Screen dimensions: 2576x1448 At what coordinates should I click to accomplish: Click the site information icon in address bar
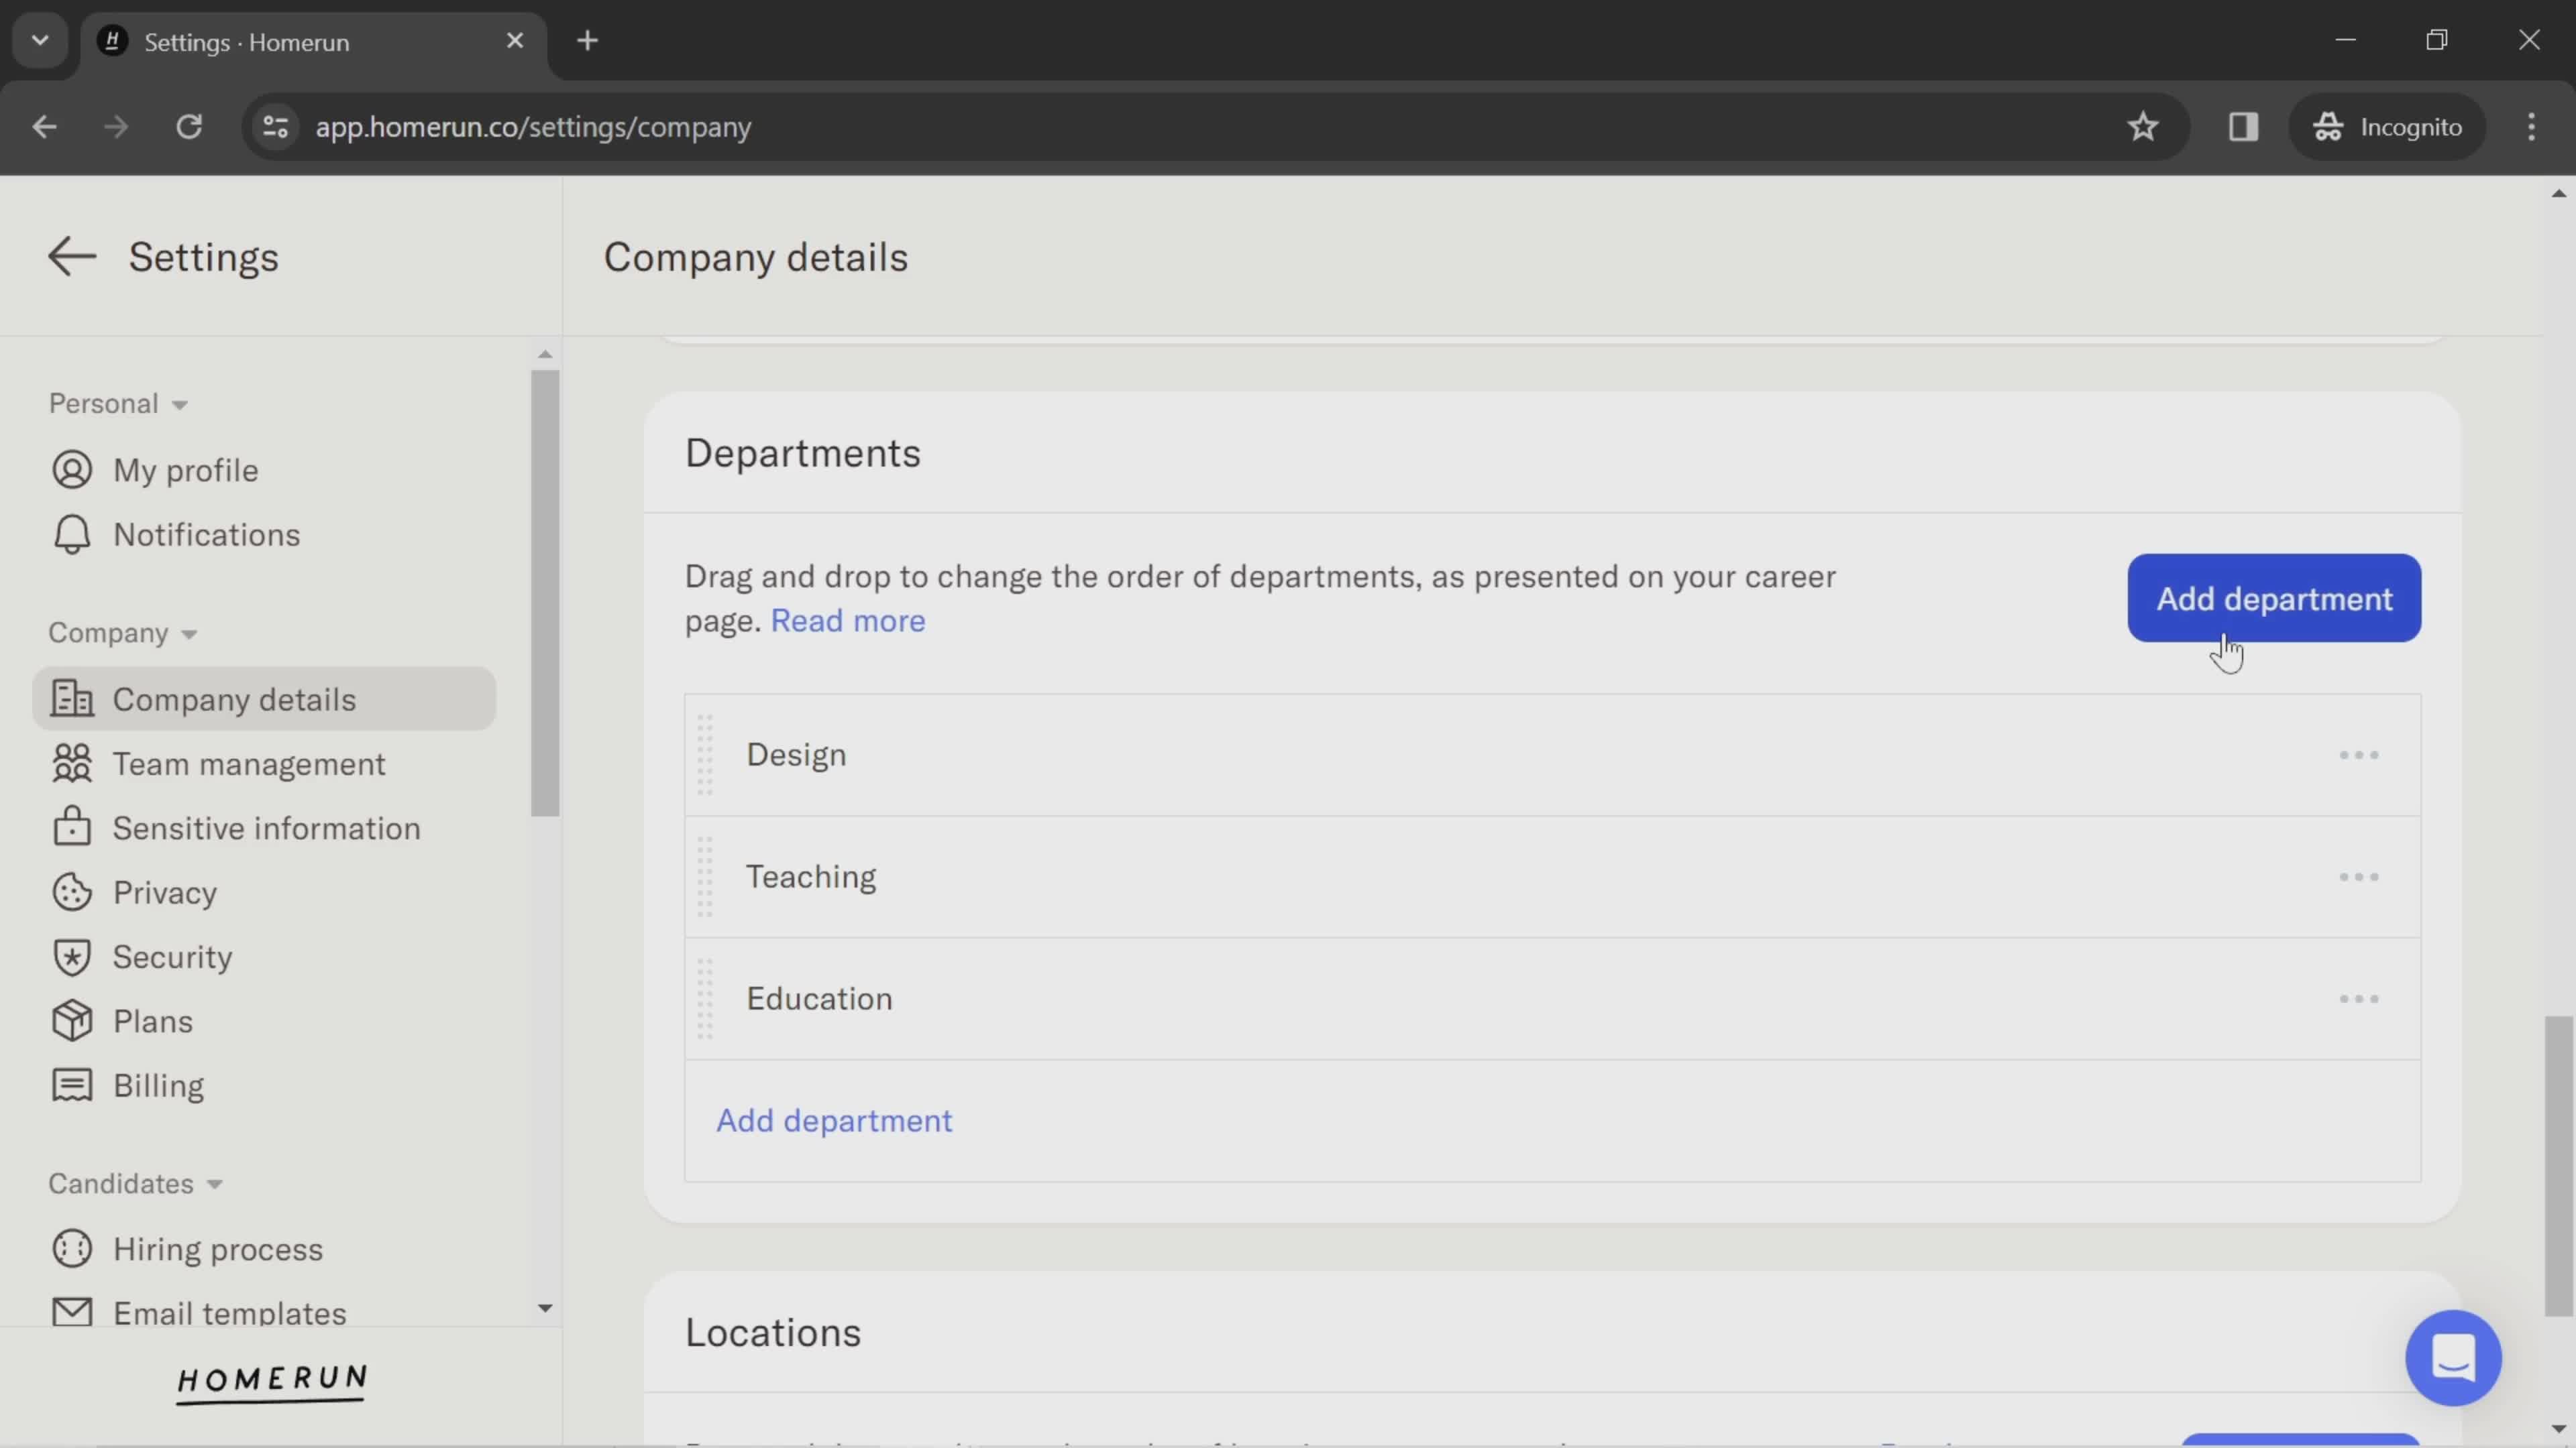coord(275,127)
